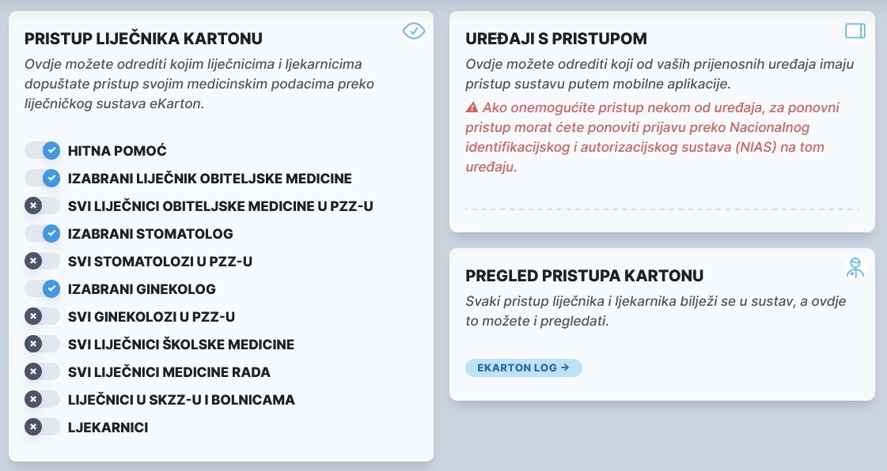Disable Izabrani ginekolog access
887x471 pixels.
43,288
